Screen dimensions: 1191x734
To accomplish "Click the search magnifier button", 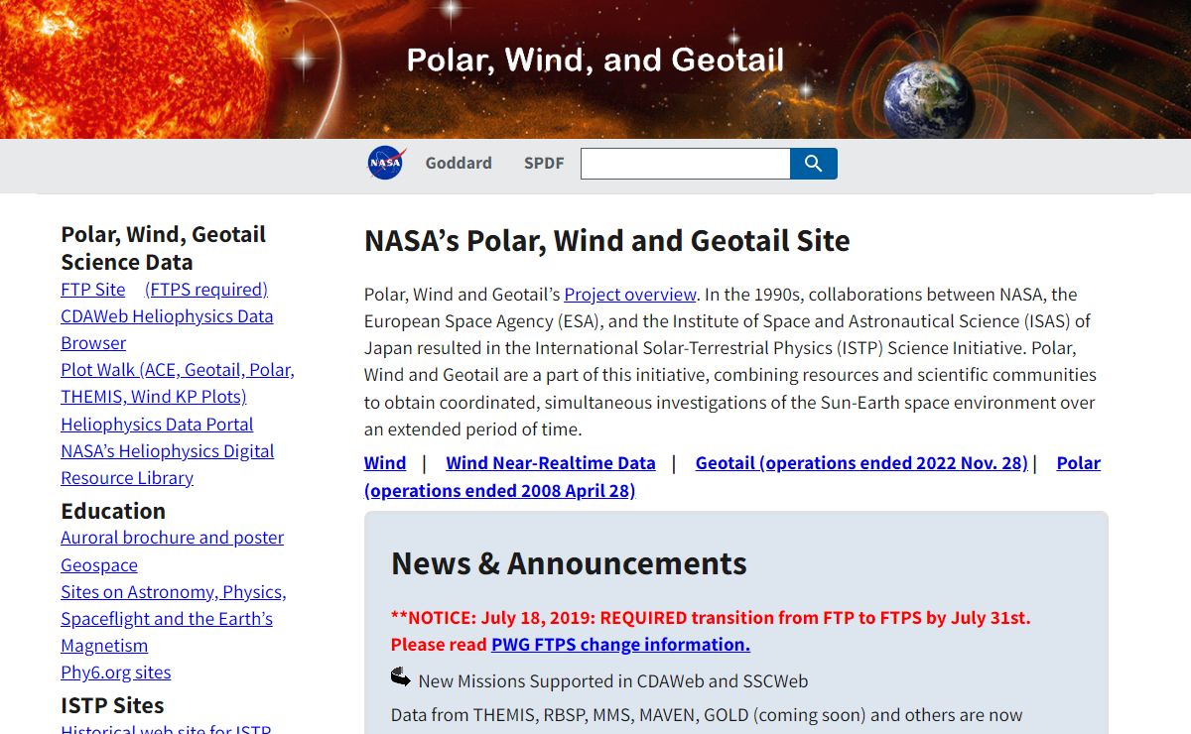I will pos(814,164).
